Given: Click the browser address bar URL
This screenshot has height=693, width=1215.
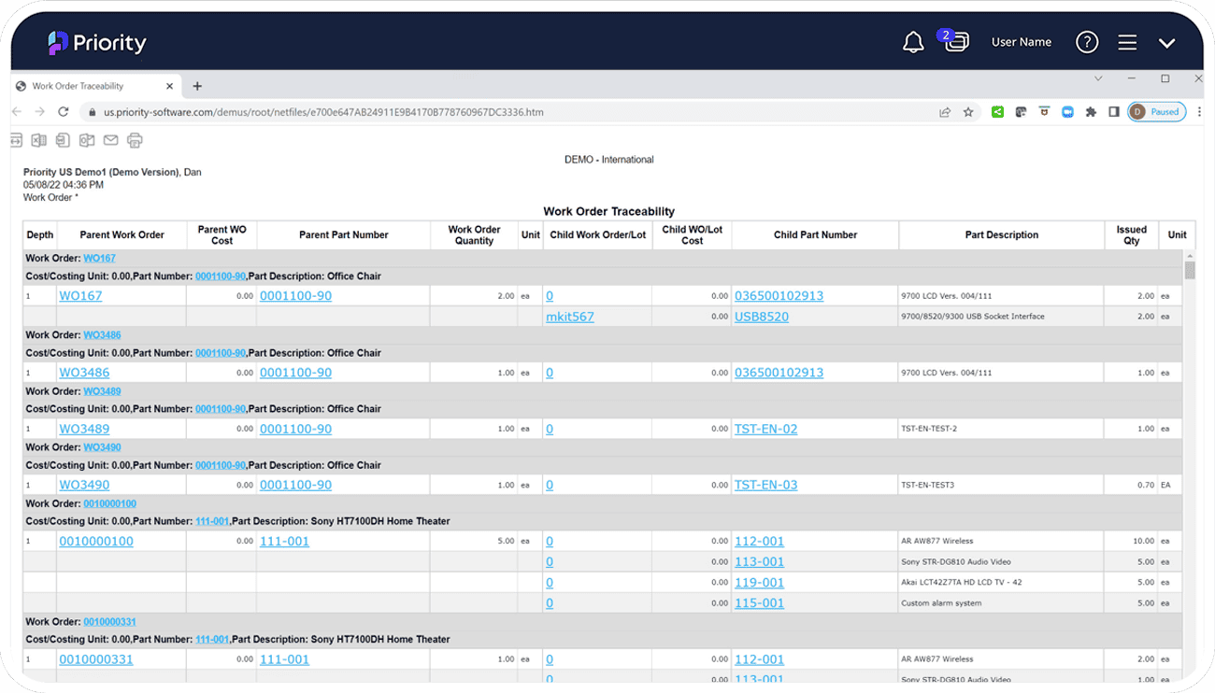Looking at the screenshot, I should pos(322,112).
